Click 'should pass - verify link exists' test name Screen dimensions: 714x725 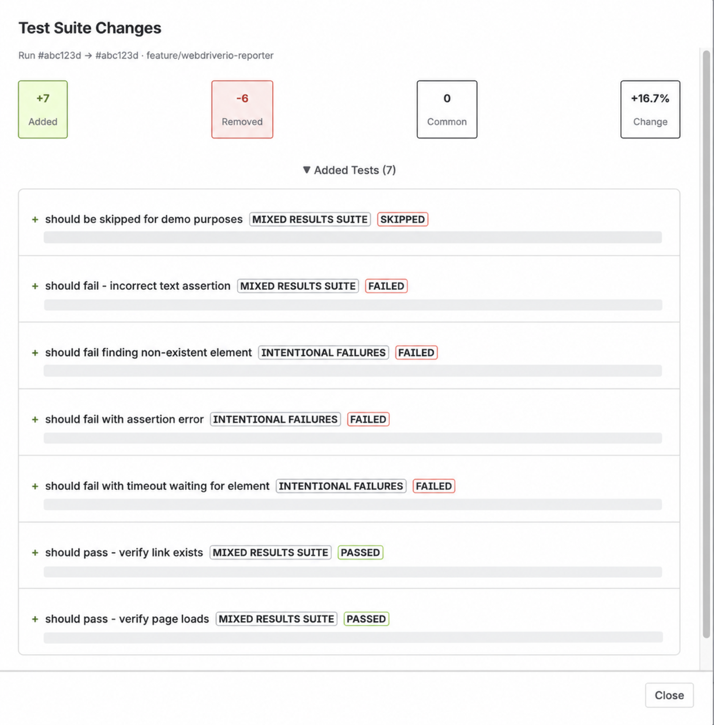click(x=124, y=552)
